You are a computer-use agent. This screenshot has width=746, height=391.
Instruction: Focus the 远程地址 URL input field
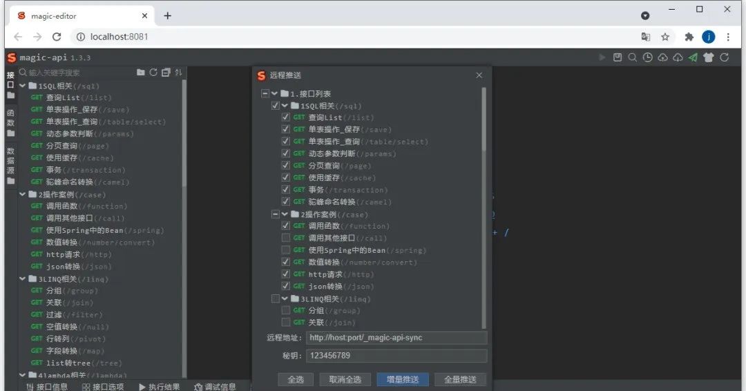[396, 337]
